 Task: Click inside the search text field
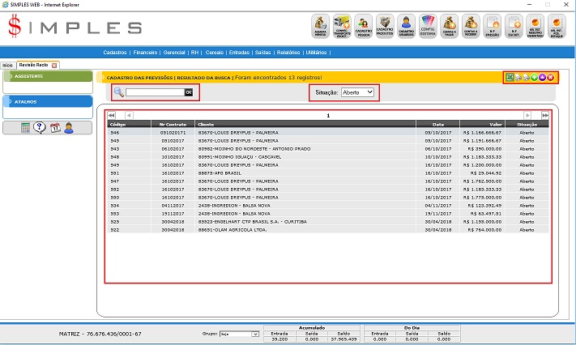155,93
